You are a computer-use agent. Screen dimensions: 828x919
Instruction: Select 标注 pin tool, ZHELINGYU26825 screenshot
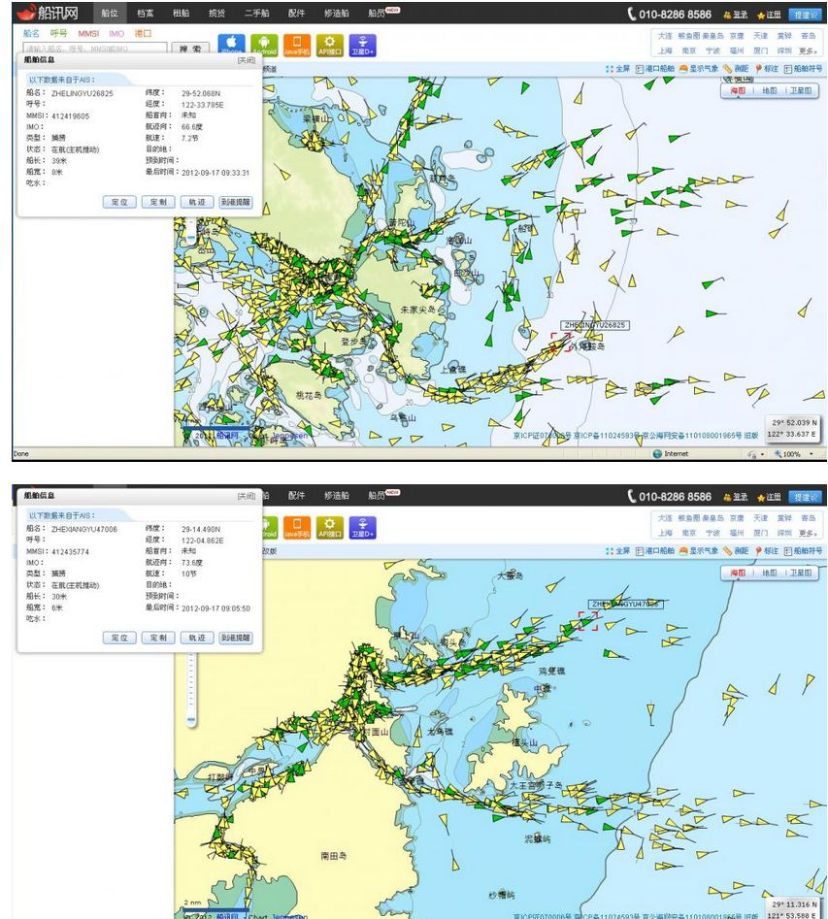767,69
